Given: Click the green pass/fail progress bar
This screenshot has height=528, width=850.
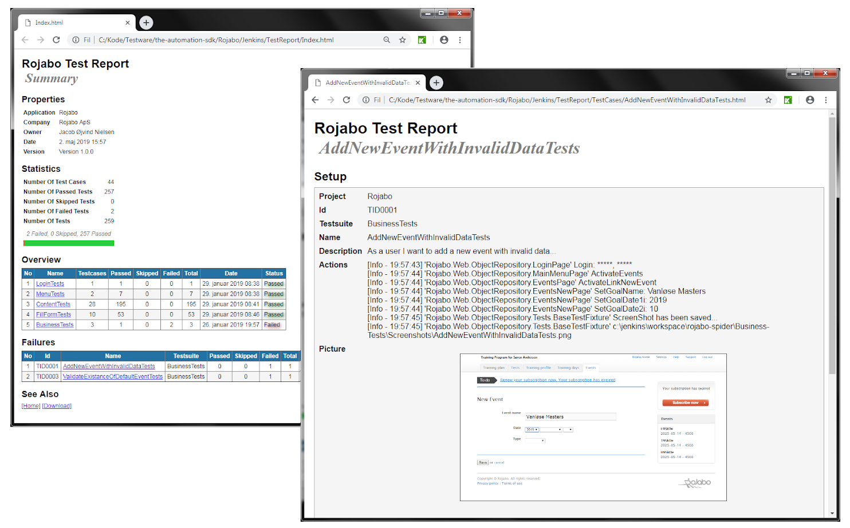Looking at the screenshot, I should [x=69, y=243].
